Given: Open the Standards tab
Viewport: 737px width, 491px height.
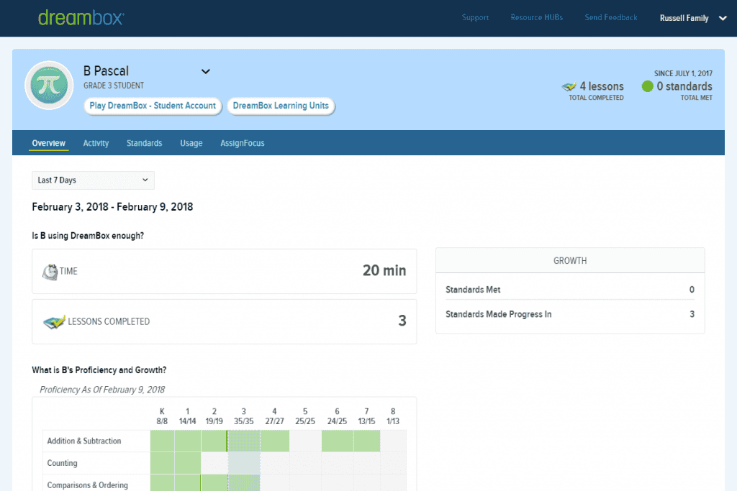Looking at the screenshot, I should pyautogui.click(x=144, y=143).
